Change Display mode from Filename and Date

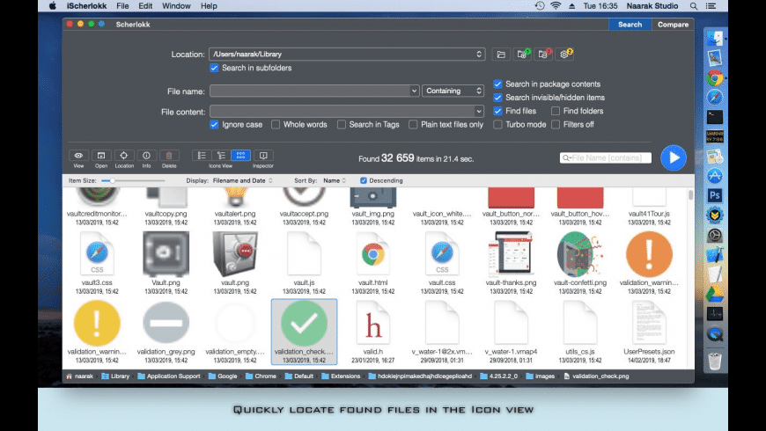[x=242, y=180]
